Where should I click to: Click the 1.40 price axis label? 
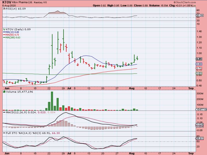pos(199,31)
